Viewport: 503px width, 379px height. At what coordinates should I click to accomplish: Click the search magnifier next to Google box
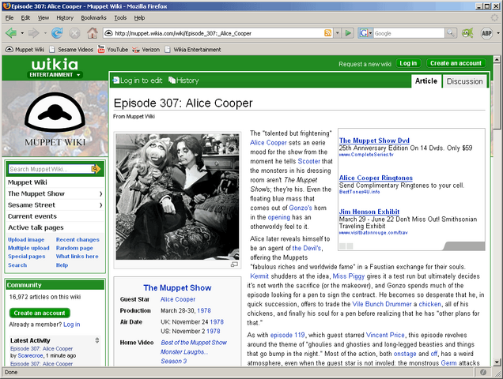450,33
